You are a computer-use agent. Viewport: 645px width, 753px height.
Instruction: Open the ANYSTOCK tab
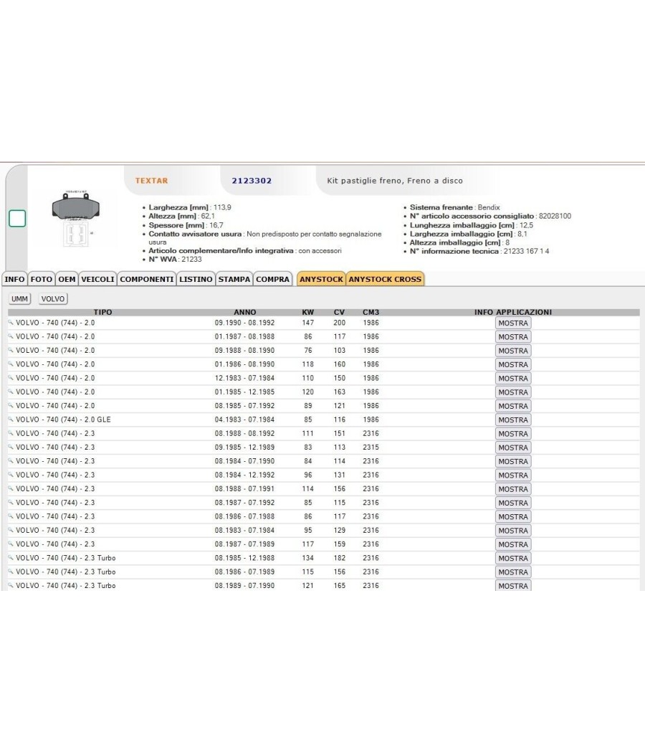coord(321,279)
